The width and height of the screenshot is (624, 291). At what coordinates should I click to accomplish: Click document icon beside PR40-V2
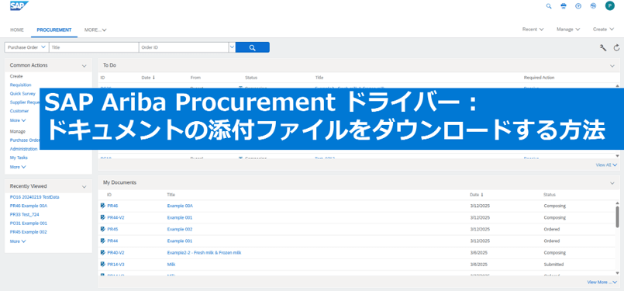[x=102, y=253]
